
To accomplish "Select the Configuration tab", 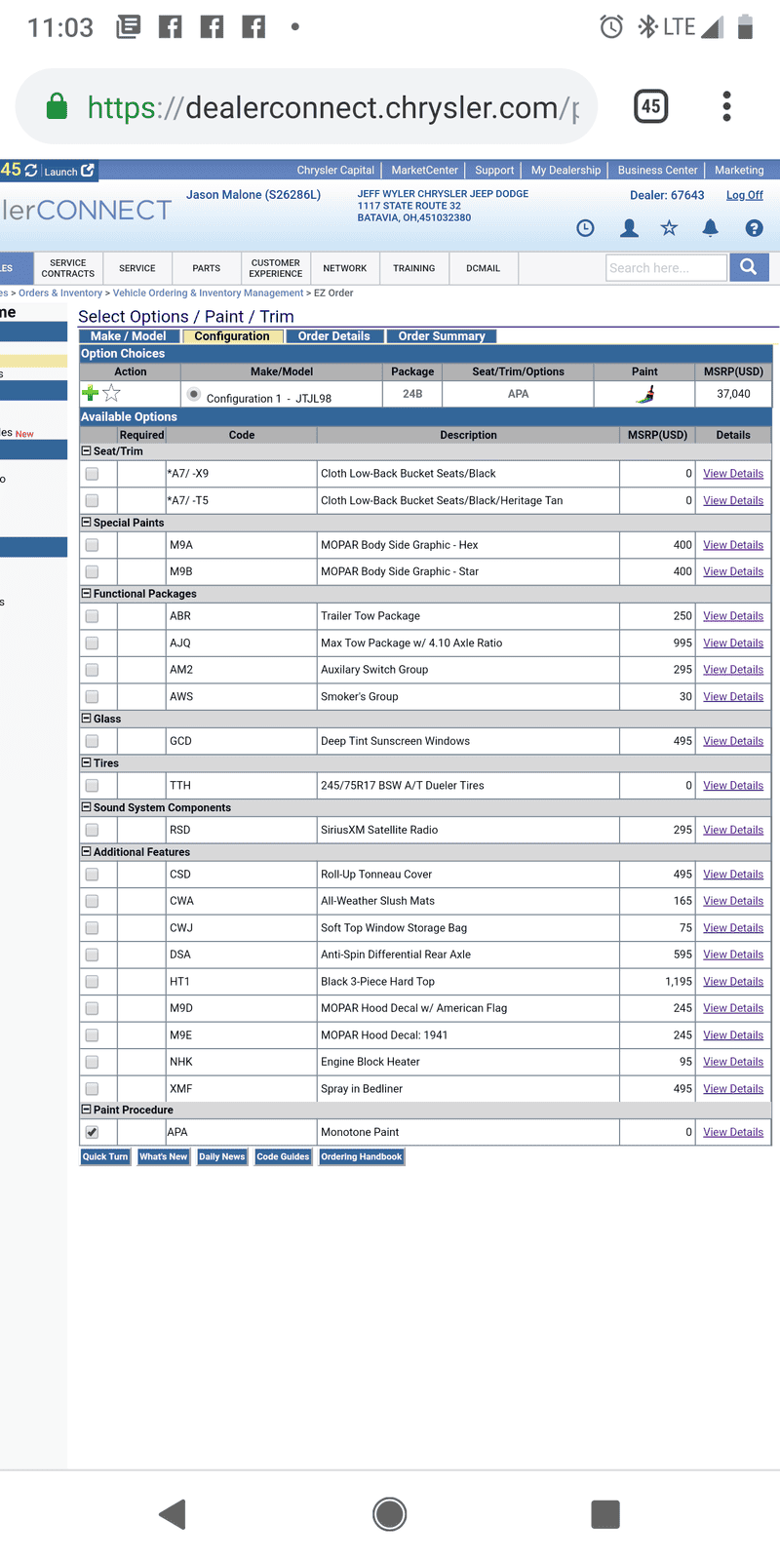I will pos(232,336).
